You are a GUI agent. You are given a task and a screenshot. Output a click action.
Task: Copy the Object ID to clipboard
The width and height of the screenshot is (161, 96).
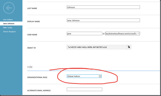coord(129,47)
